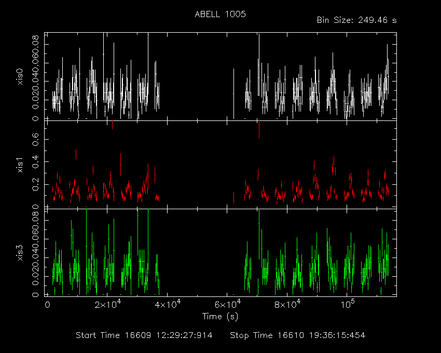Image resolution: width=441 pixels, height=353 pixels.
Task: Click the Time (s) x-axis label
Action: point(220,317)
